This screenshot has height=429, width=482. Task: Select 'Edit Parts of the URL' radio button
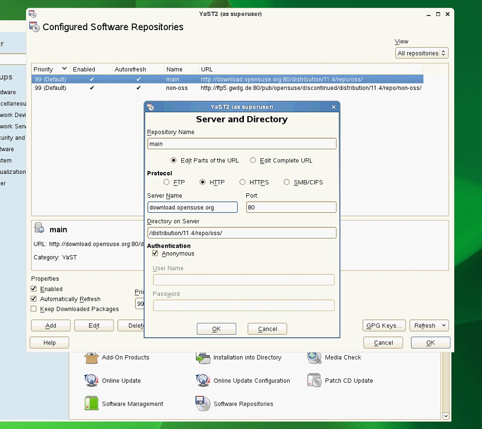[x=173, y=160]
